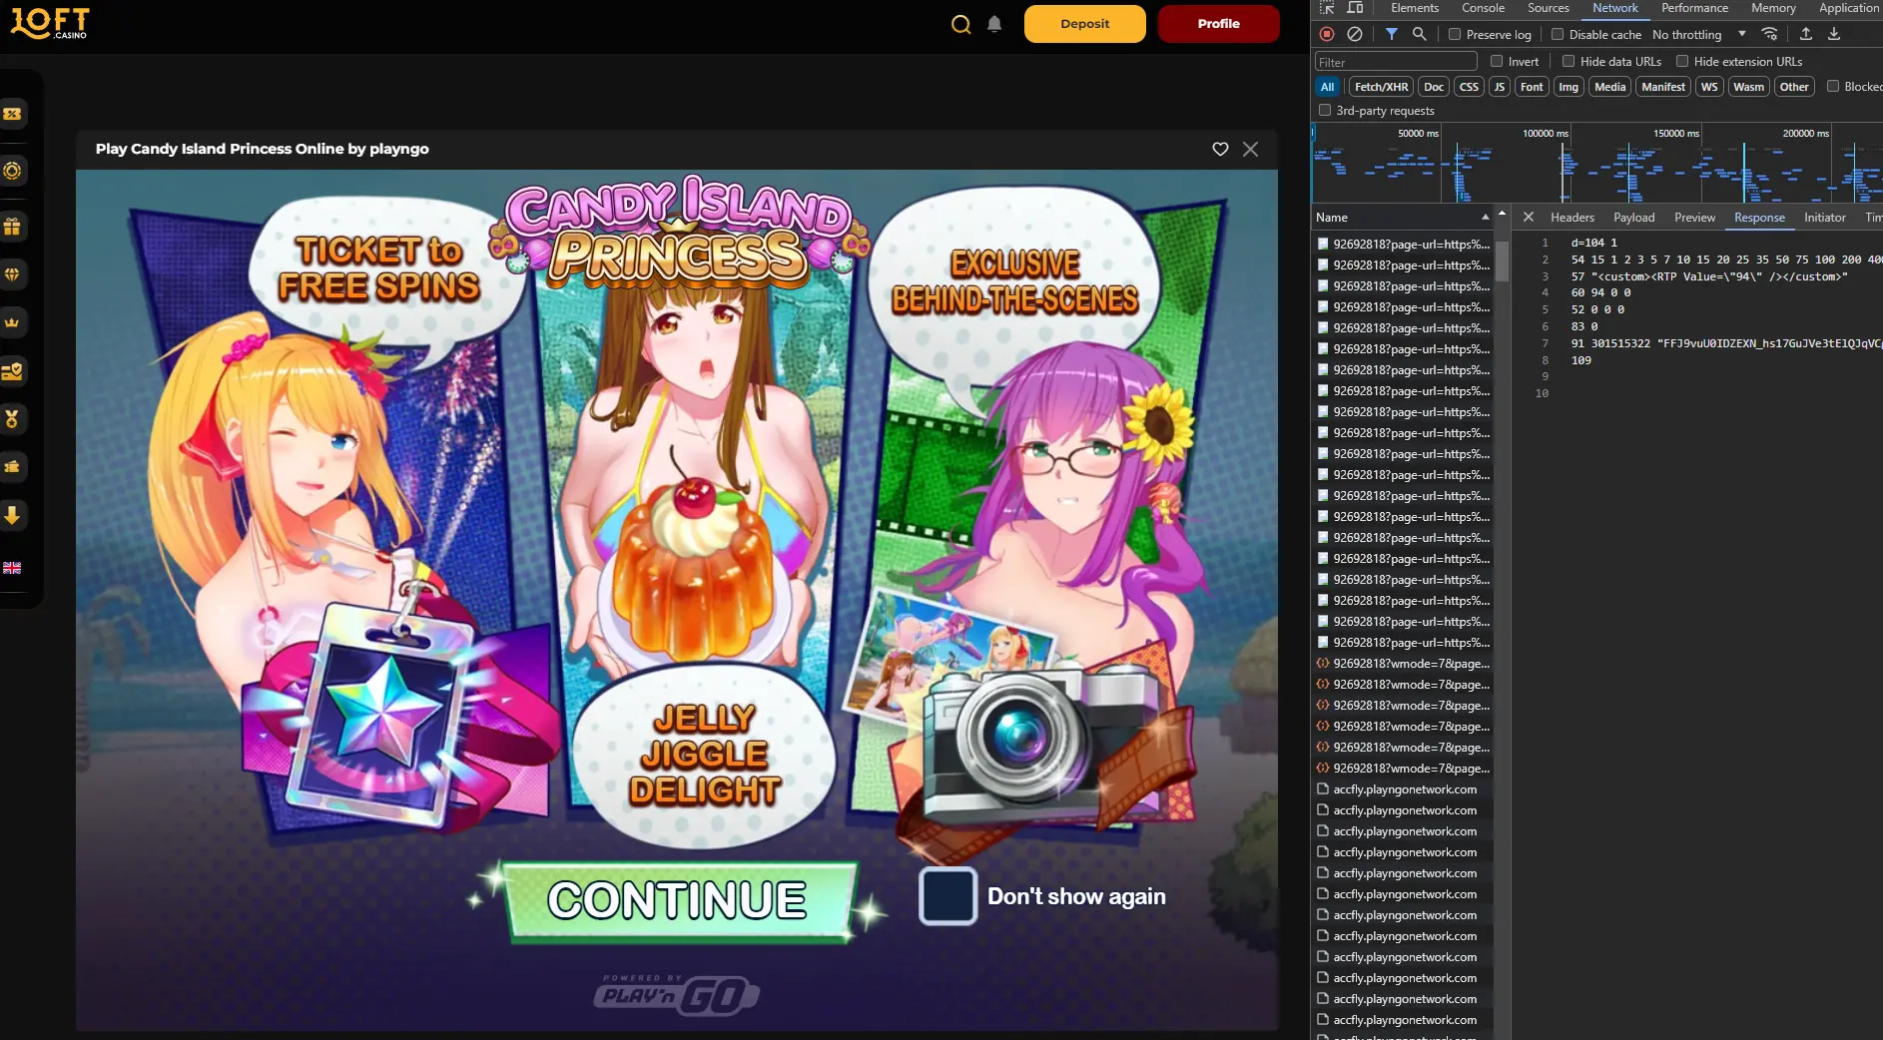Click the diamond icon in left sidebar
1883x1040 pixels.
12,273
